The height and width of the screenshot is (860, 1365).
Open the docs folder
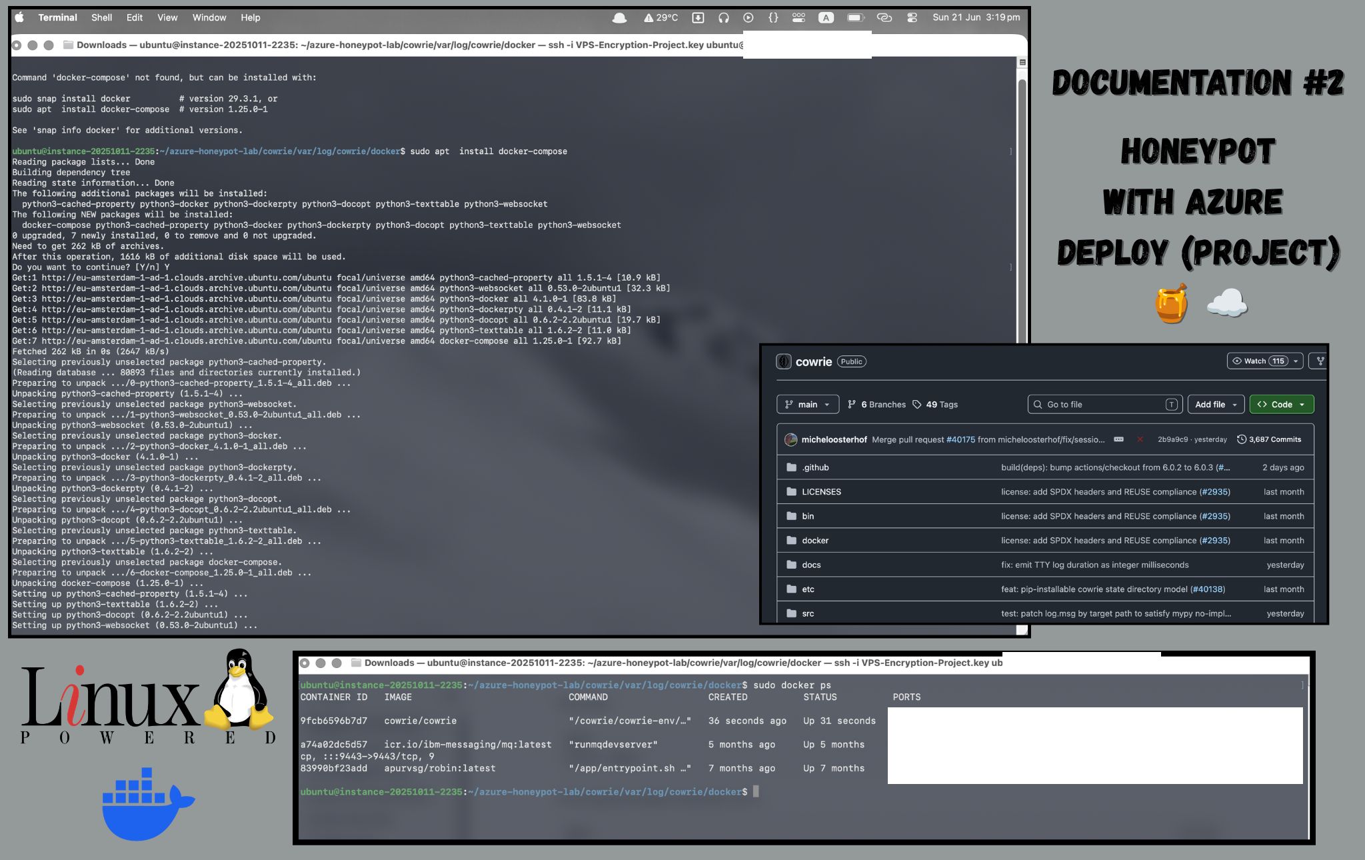(811, 565)
